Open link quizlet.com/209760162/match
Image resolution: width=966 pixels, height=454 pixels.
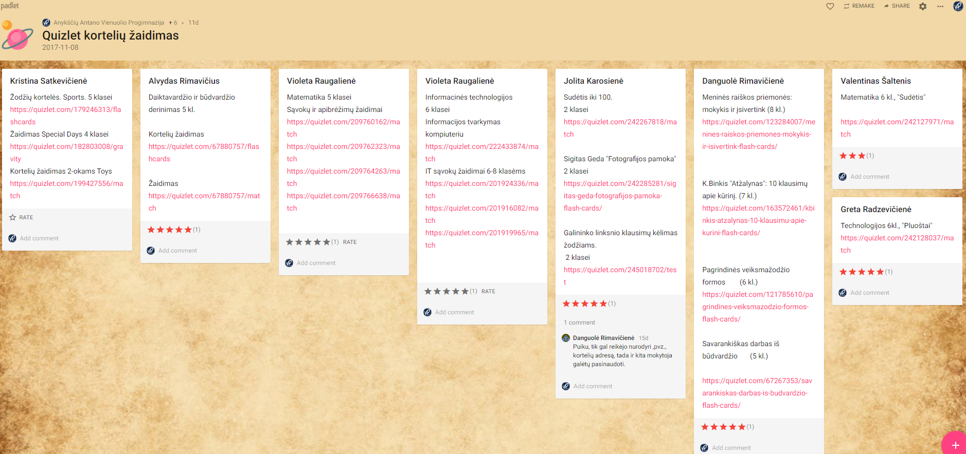(x=343, y=128)
